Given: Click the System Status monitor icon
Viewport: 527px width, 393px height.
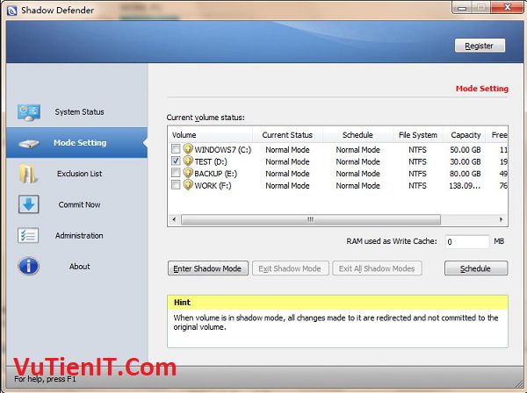Looking at the screenshot, I should [x=29, y=112].
